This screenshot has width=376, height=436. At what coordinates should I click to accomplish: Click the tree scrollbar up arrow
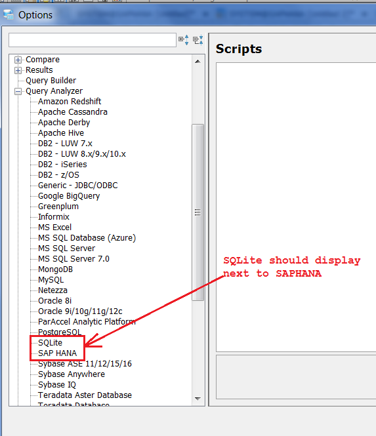point(198,62)
